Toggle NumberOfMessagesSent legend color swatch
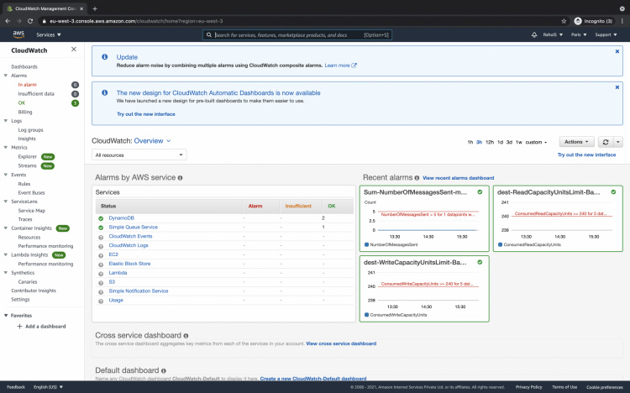 click(366, 244)
